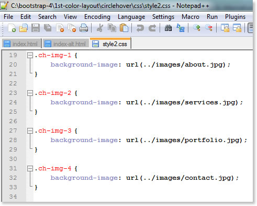Open the File menu
Screen dimensions: 257x206
tap(8, 17)
